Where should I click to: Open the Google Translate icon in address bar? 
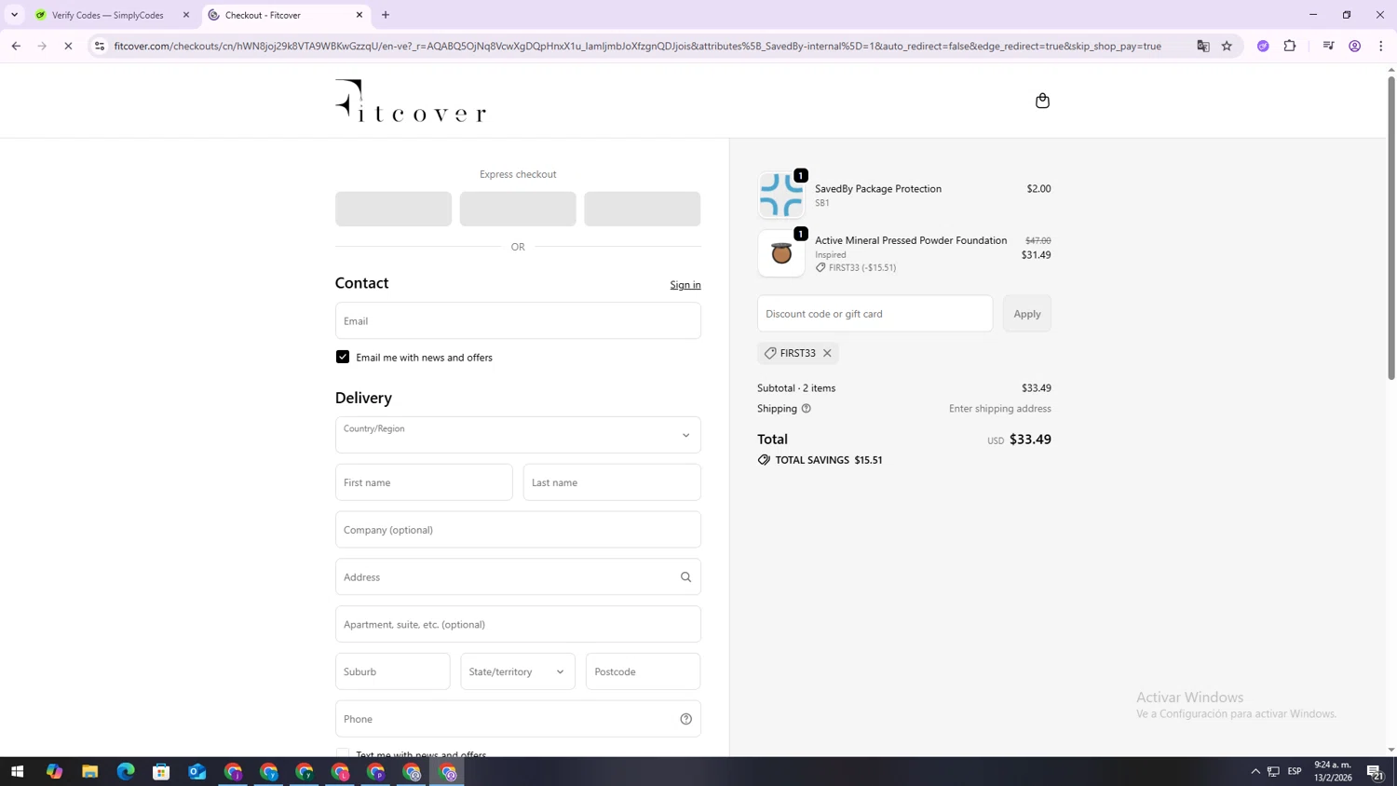click(1203, 46)
